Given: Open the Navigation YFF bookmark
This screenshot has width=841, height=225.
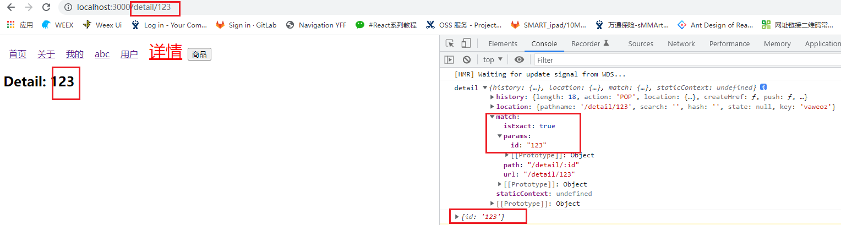Looking at the screenshot, I should [x=316, y=25].
